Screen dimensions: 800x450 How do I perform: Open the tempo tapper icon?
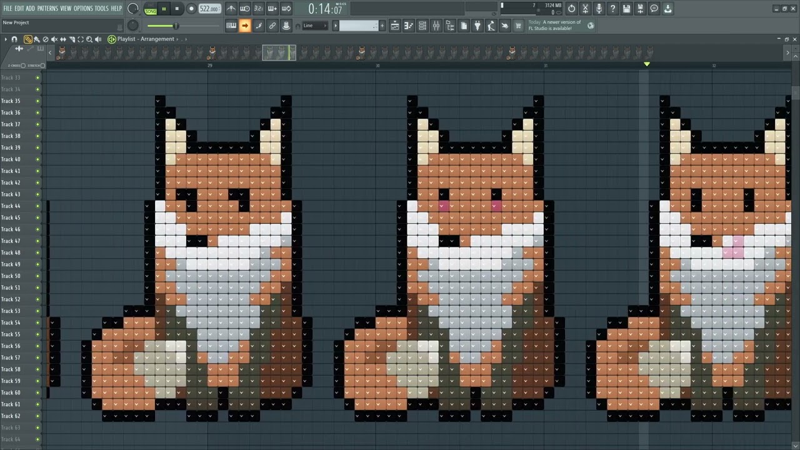tap(491, 26)
